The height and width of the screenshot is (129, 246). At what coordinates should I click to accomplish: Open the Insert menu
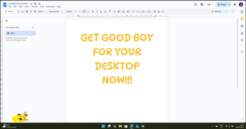[x=27, y=6]
